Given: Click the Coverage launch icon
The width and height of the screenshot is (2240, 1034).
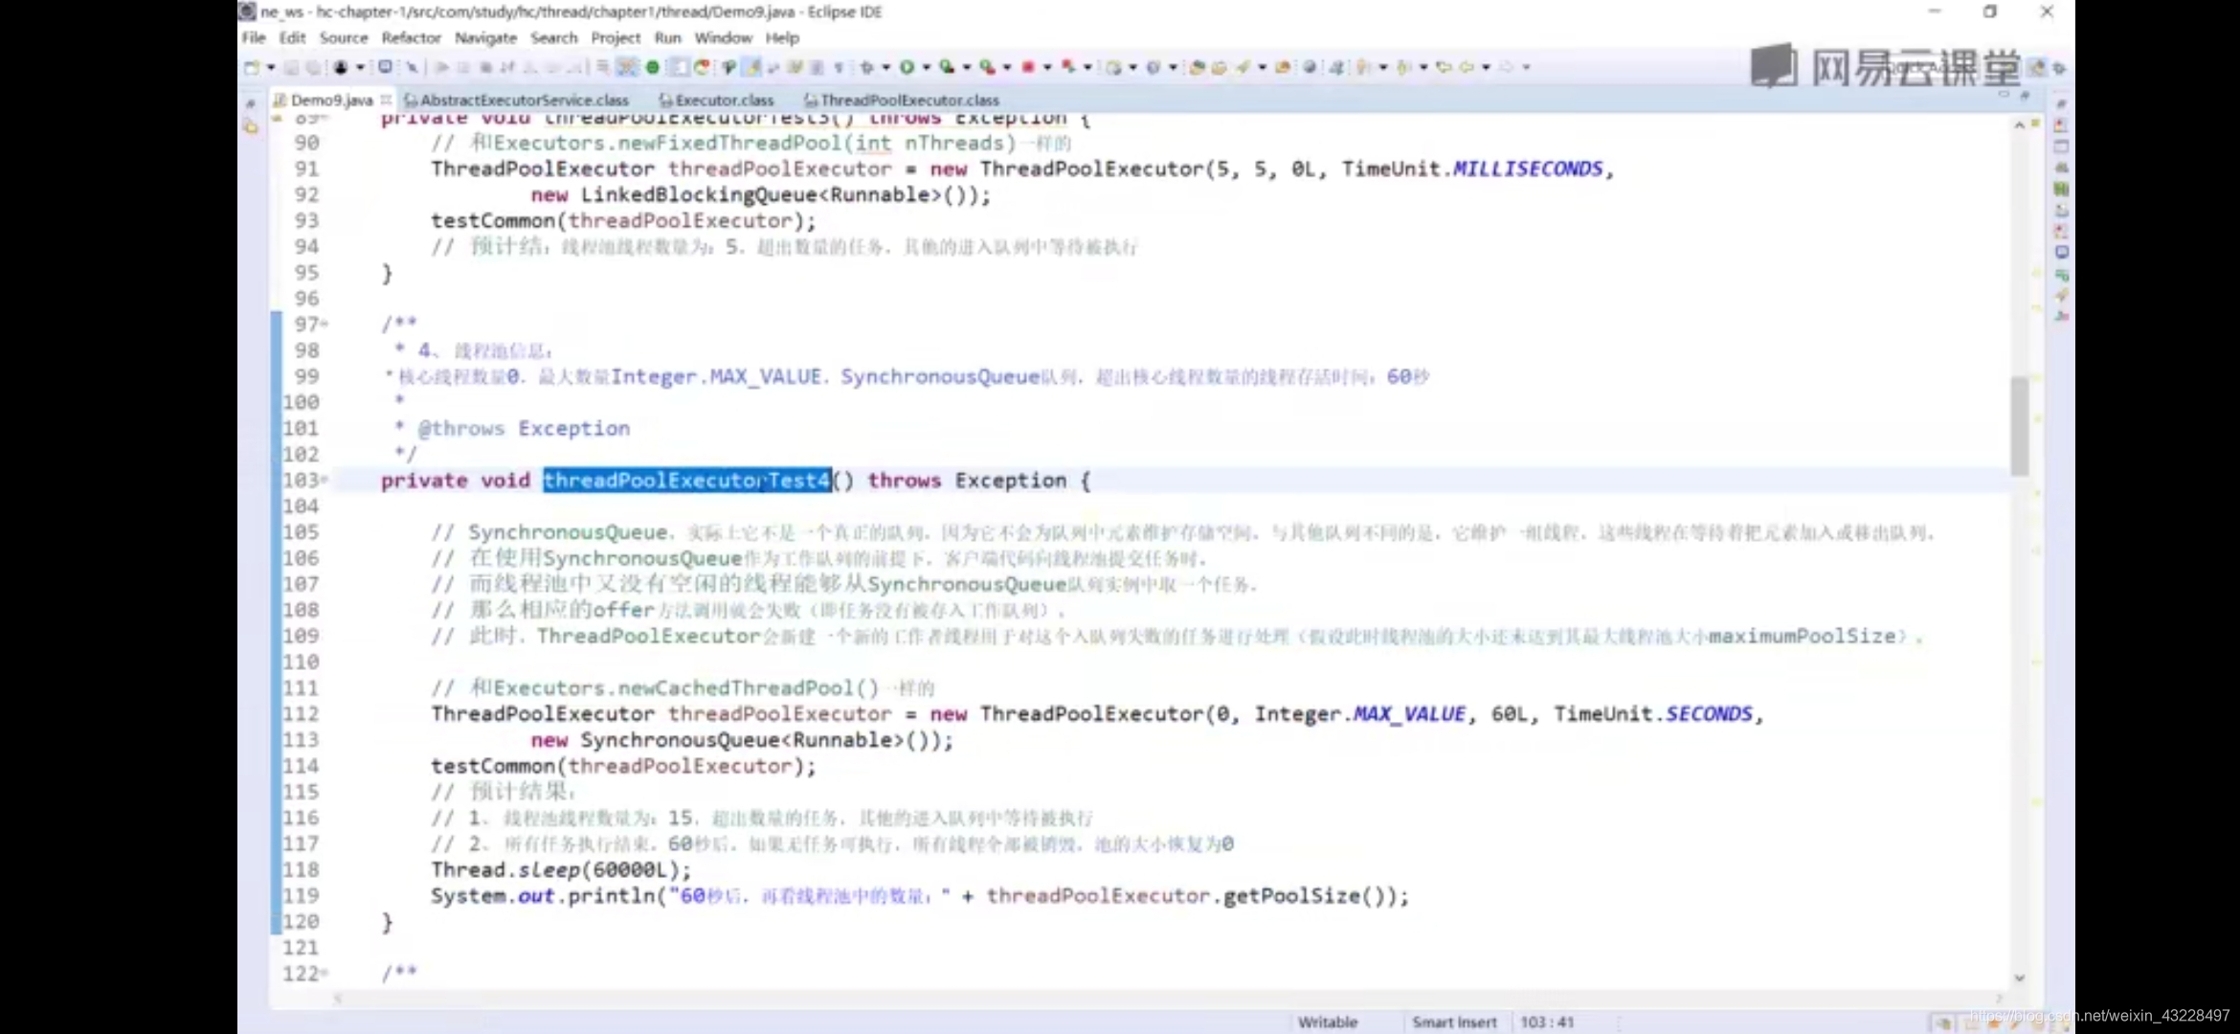Looking at the screenshot, I should click(x=947, y=67).
